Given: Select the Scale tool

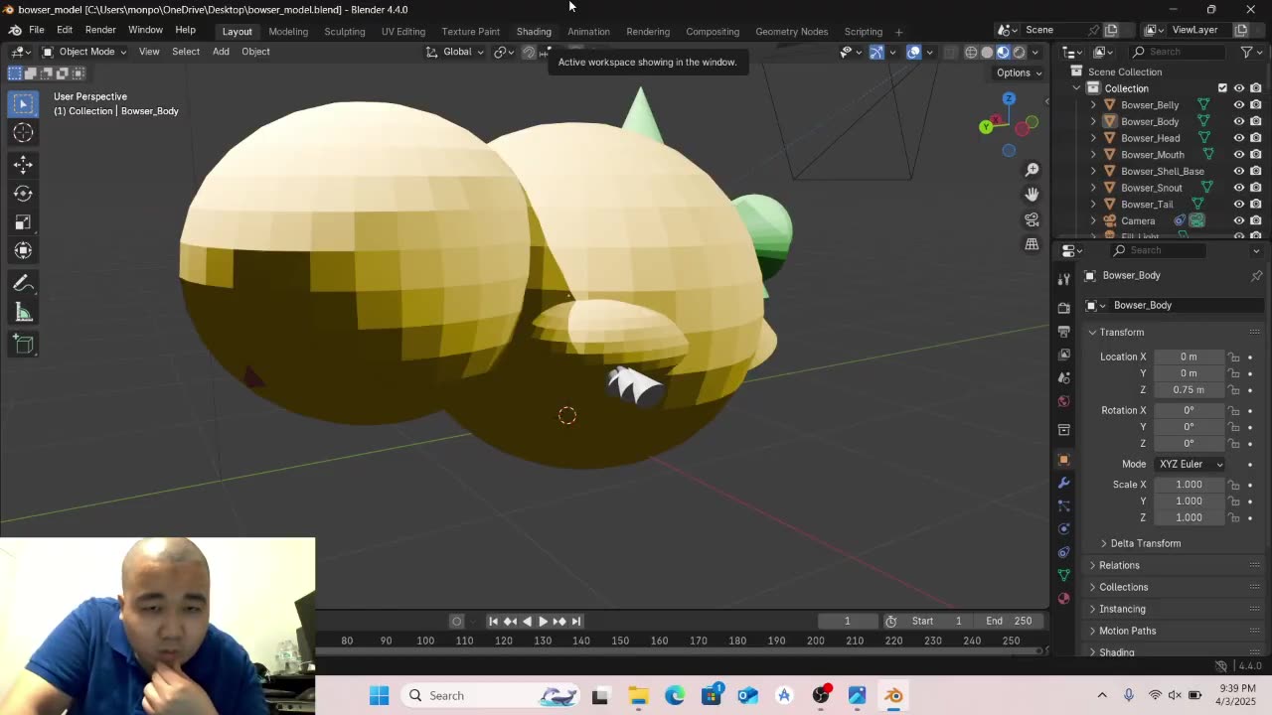Looking at the screenshot, I should pos(23,221).
